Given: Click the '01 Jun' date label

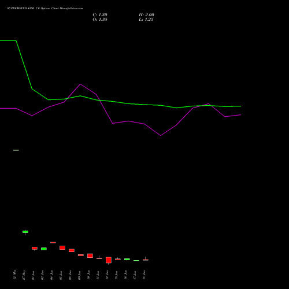Looking at the screenshot, I should pos(34,275).
